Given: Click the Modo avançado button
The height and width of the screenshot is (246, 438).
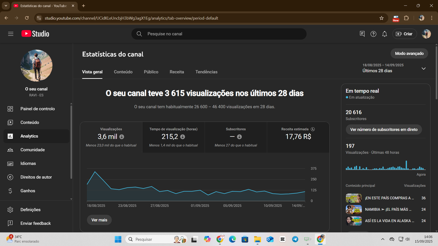Looking at the screenshot, I should coord(409,54).
